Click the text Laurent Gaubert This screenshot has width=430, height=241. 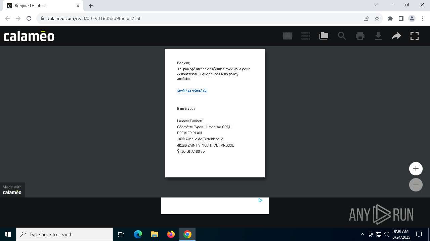tap(190, 121)
